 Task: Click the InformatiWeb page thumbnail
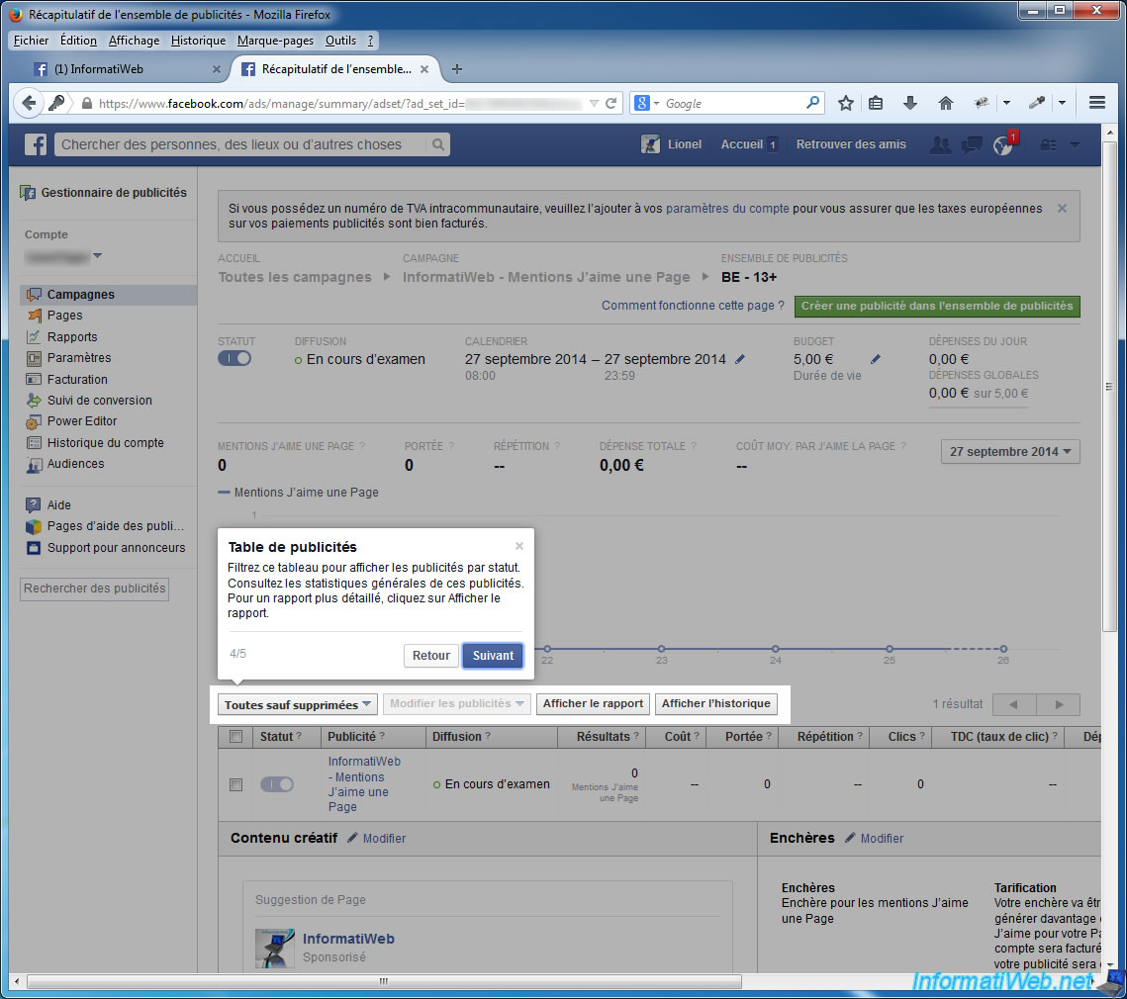coord(274,948)
